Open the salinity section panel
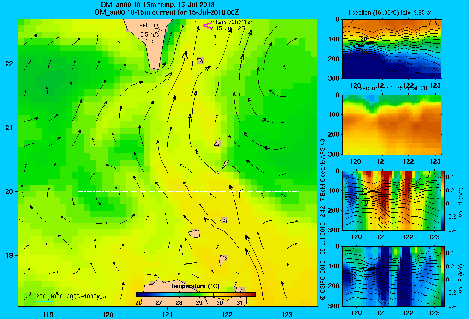469x319 pixels. coord(392,125)
